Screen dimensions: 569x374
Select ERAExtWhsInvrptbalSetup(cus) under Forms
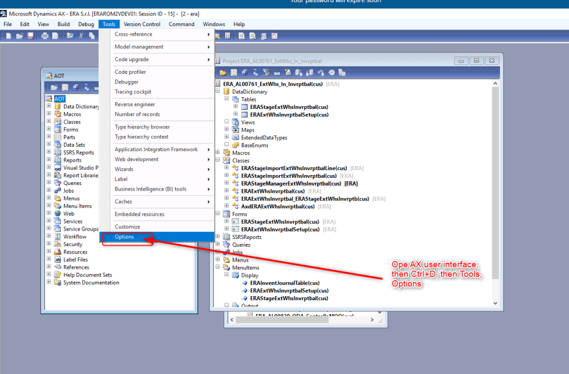click(x=280, y=229)
